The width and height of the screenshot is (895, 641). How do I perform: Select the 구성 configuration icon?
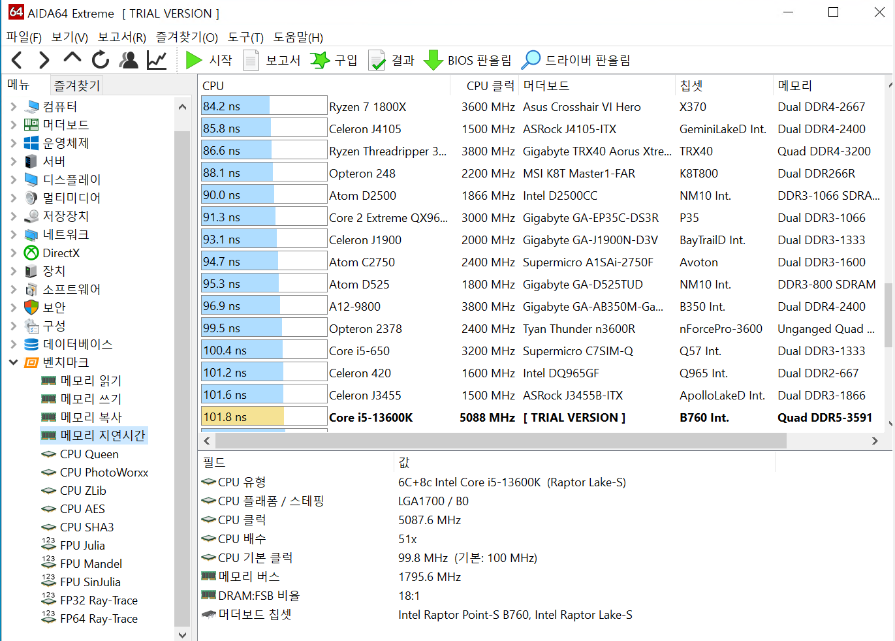pyautogui.click(x=31, y=326)
